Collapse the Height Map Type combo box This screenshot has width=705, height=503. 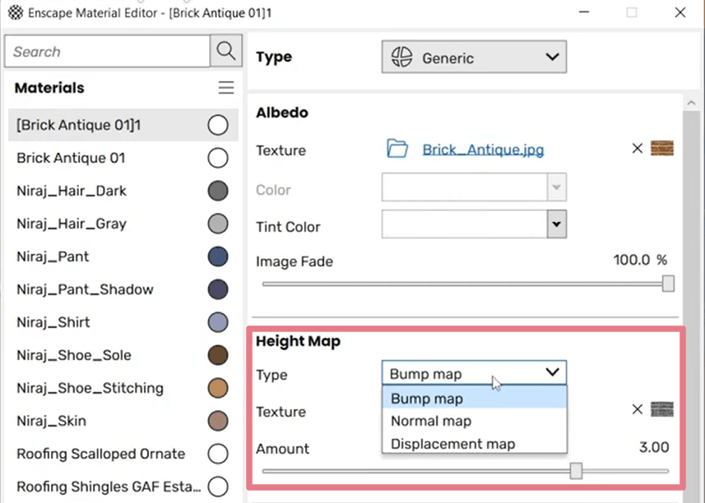(x=474, y=373)
